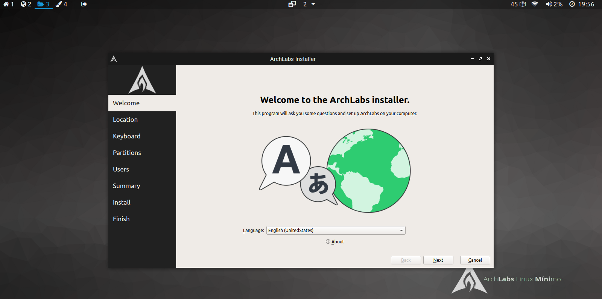
Task: Click the clock showing 19:56
Action: pyautogui.click(x=582, y=4)
